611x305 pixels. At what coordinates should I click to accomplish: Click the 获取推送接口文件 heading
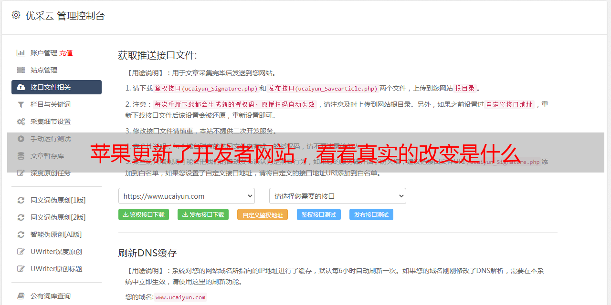(158, 55)
